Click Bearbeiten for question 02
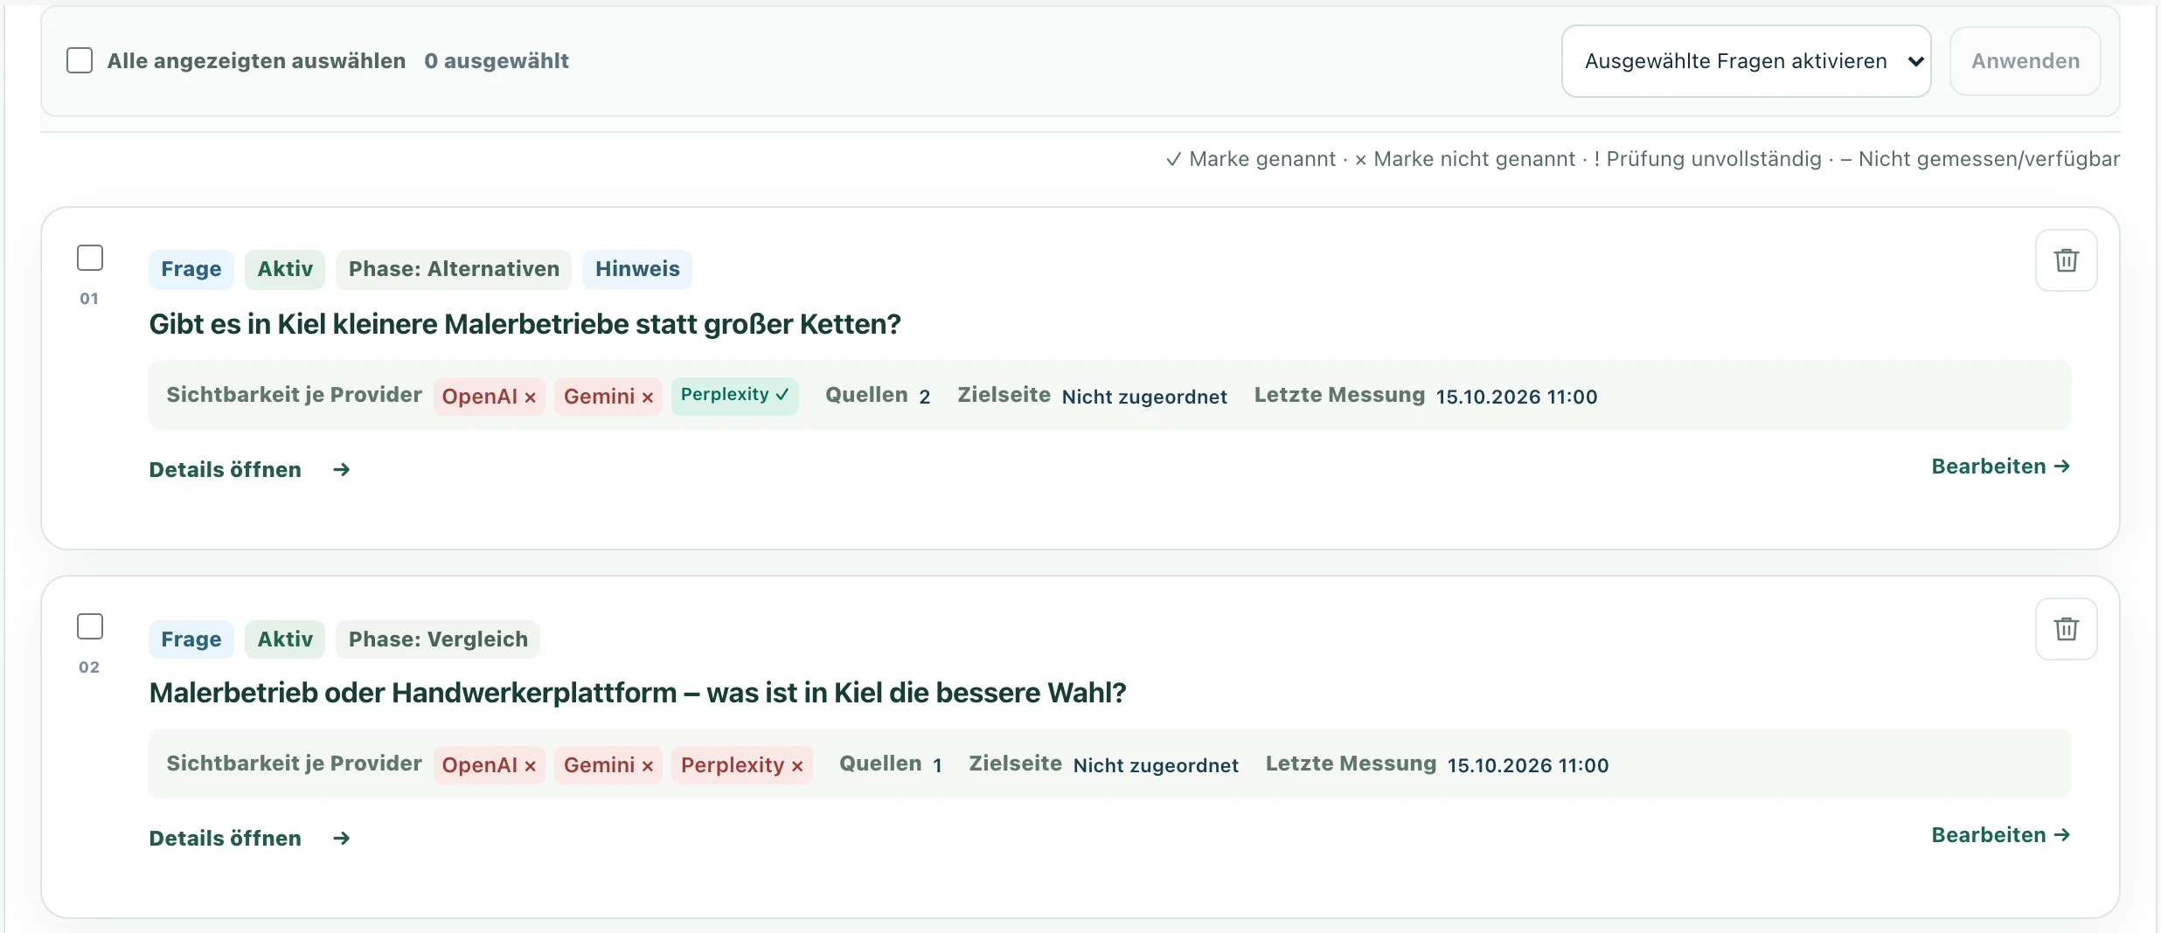2161x933 pixels. tap(2000, 835)
